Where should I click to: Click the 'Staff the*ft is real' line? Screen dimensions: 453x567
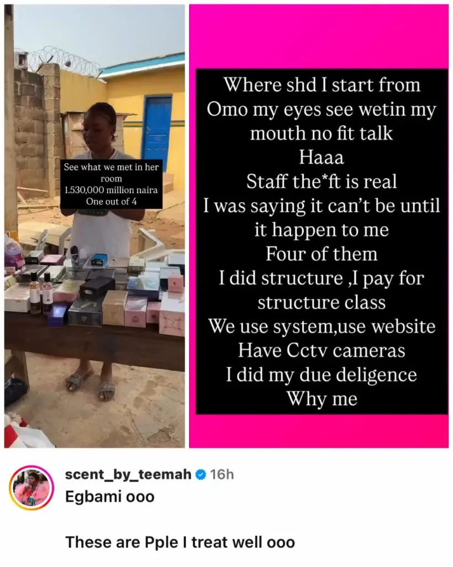pos(321,182)
